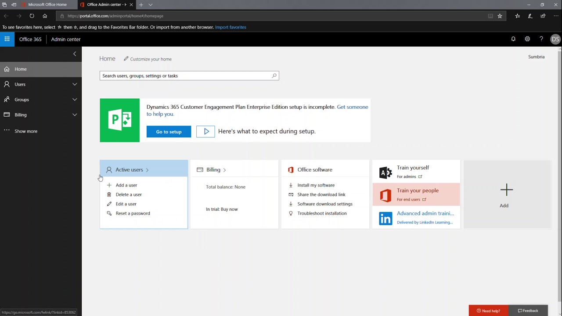
Task: Collapse the left navigation pane arrow
Action: [x=75, y=54]
